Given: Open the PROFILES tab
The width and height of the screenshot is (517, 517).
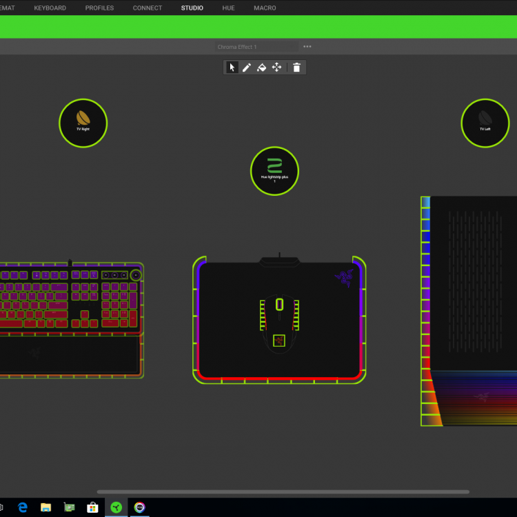Looking at the screenshot, I should click(99, 8).
